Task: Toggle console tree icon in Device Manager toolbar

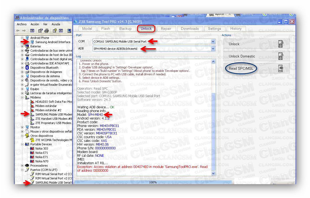Action: click(32, 31)
